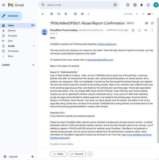
Task: Click the '27 of 336' counter
Action: tap(128, 14)
